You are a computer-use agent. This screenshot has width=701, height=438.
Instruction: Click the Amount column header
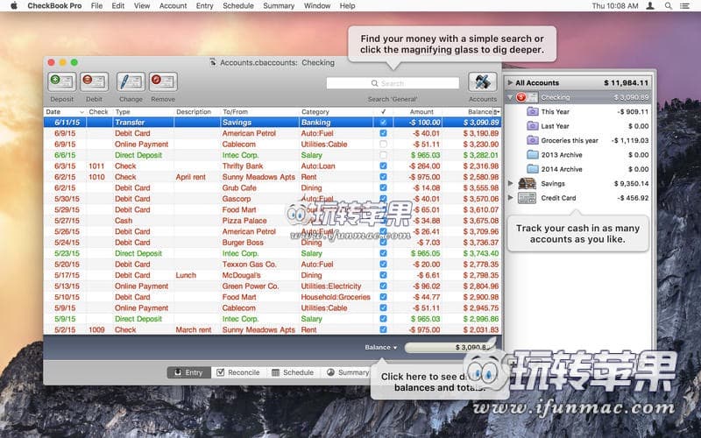pos(418,112)
